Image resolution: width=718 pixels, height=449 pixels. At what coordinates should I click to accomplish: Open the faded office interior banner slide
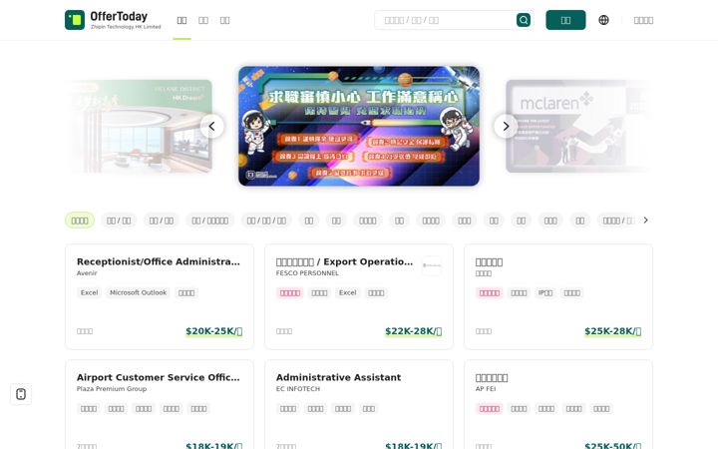point(141,126)
